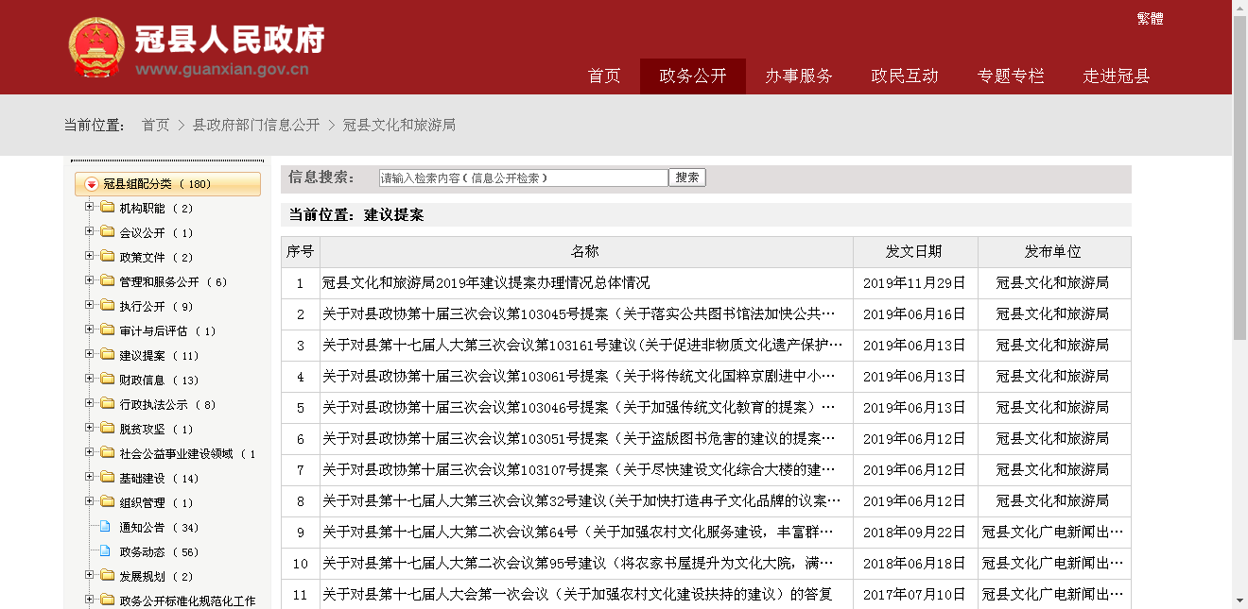
Task: Click the 发布单位 column header
Action: tap(1053, 251)
